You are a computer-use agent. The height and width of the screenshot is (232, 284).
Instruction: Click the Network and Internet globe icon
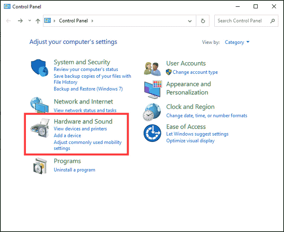coord(40,105)
